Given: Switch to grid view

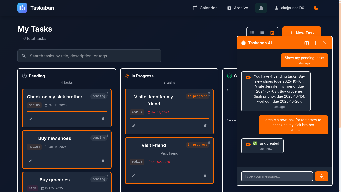Looking at the screenshot, I should tap(262, 33).
